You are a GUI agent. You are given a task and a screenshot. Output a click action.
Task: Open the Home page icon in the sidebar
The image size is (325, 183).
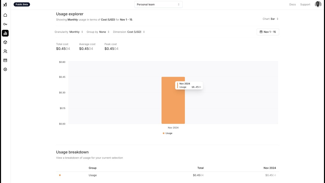point(5,15)
